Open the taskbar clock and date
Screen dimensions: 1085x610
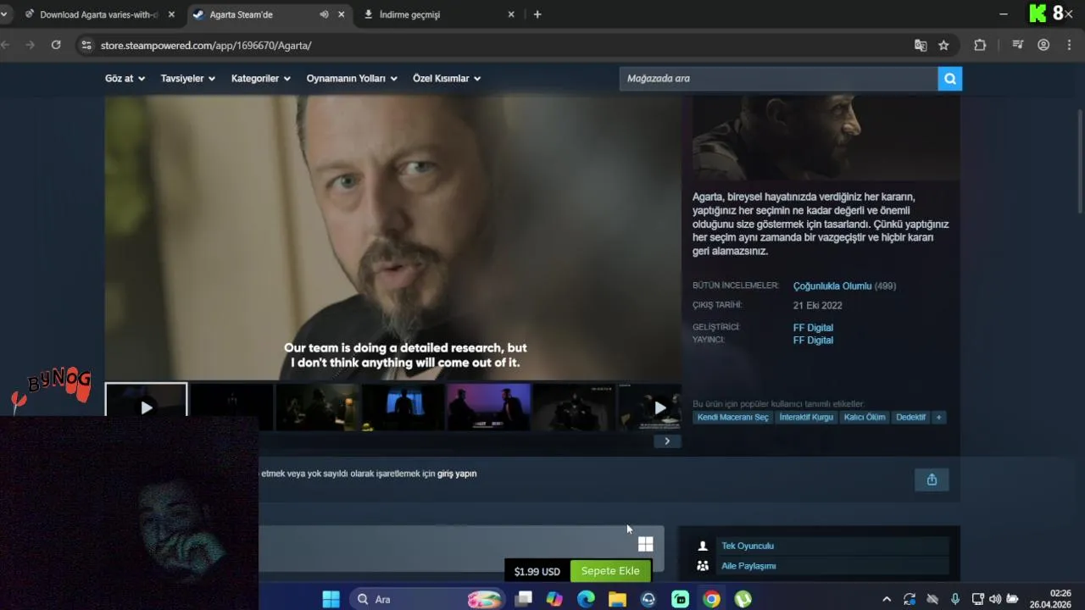coord(1051,599)
